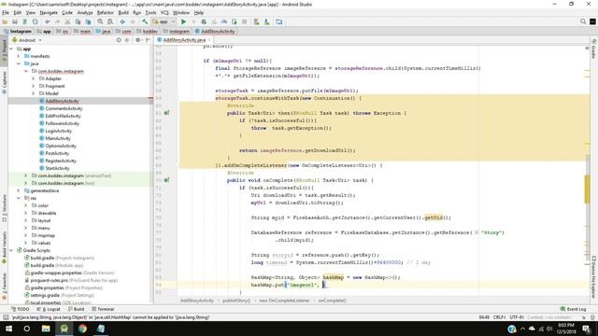This screenshot has width=598, height=336.
Task: Open the SDK Manager icon
Action: [x=266, y=22]
